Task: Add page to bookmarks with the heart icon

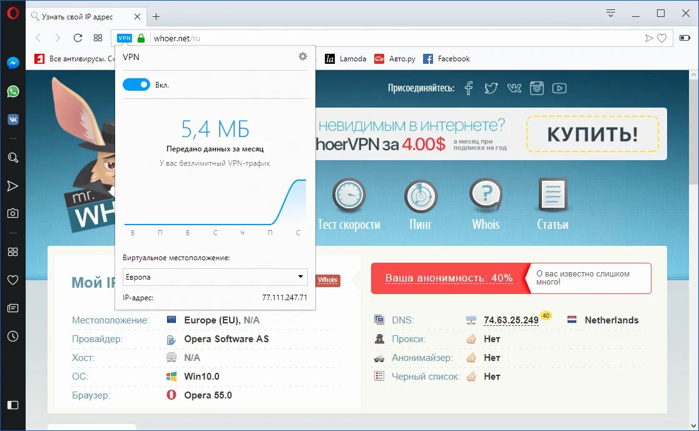Action: [662, 38]
